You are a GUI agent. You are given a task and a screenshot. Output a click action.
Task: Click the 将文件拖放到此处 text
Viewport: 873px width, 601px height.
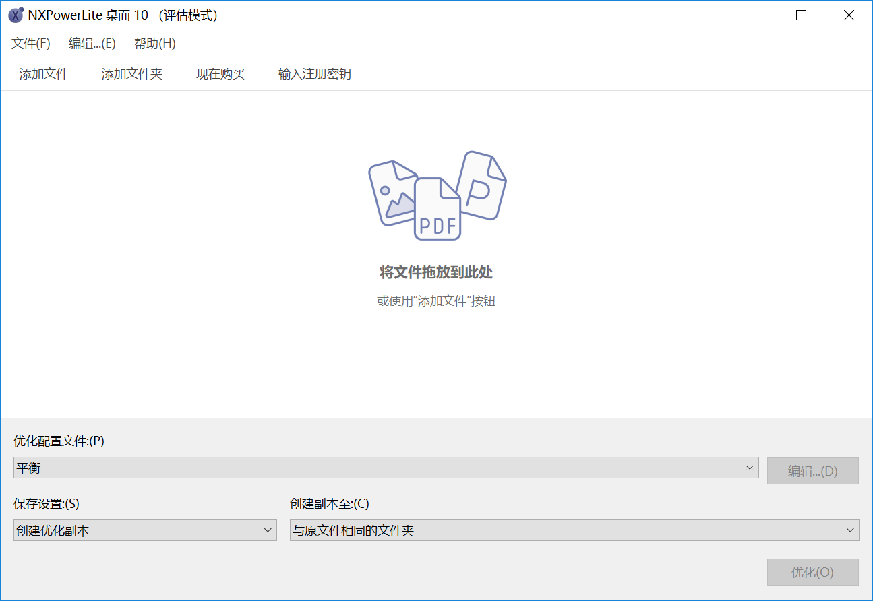point(436,273)
